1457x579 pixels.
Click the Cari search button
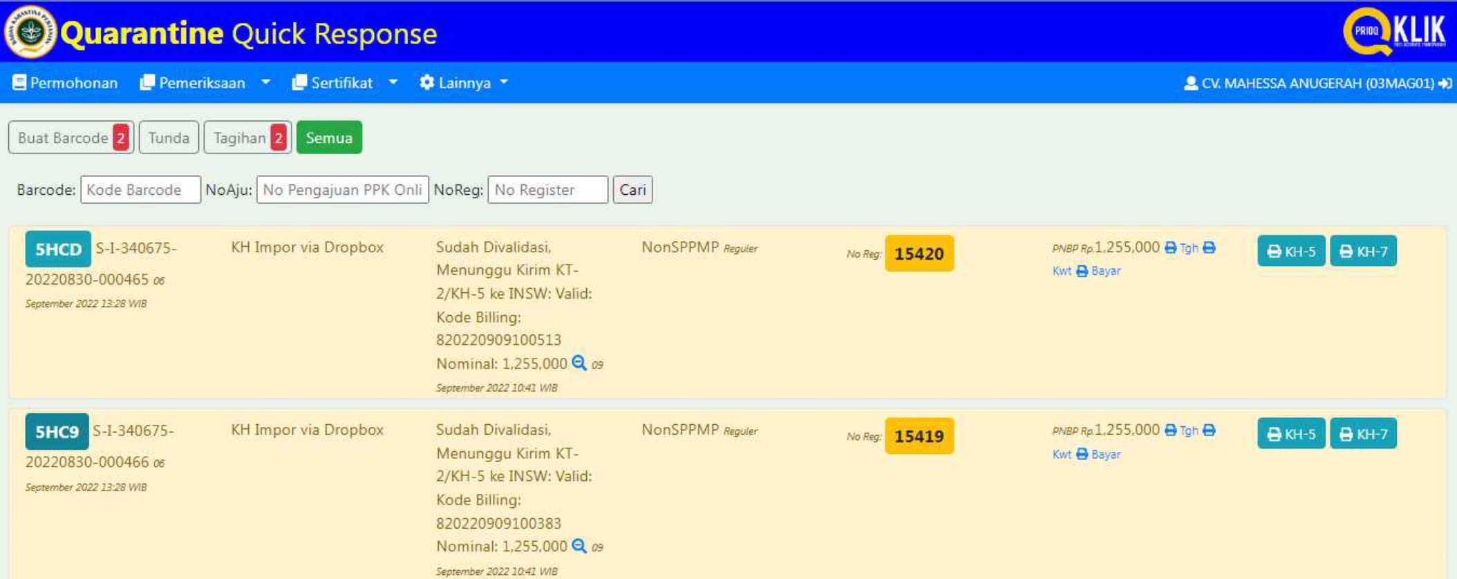point(632,190)
